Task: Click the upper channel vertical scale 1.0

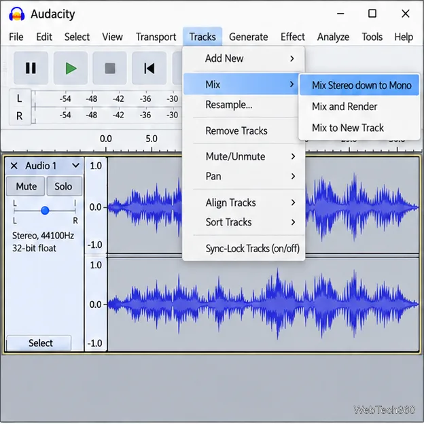Action: tap(96, 166)
